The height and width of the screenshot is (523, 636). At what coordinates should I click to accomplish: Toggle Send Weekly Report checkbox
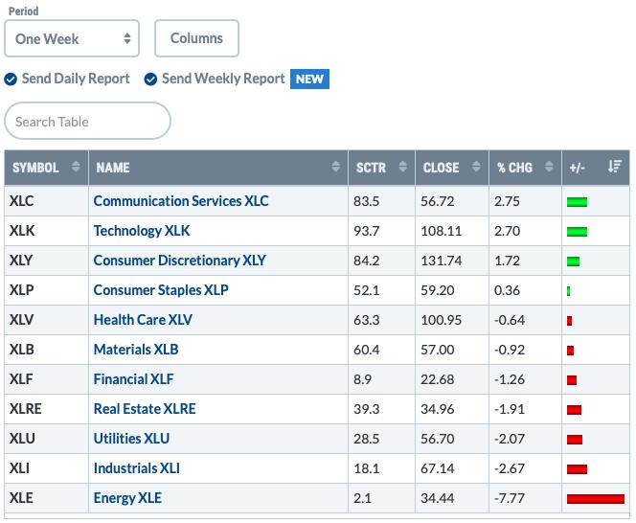(x=150, y=80)
